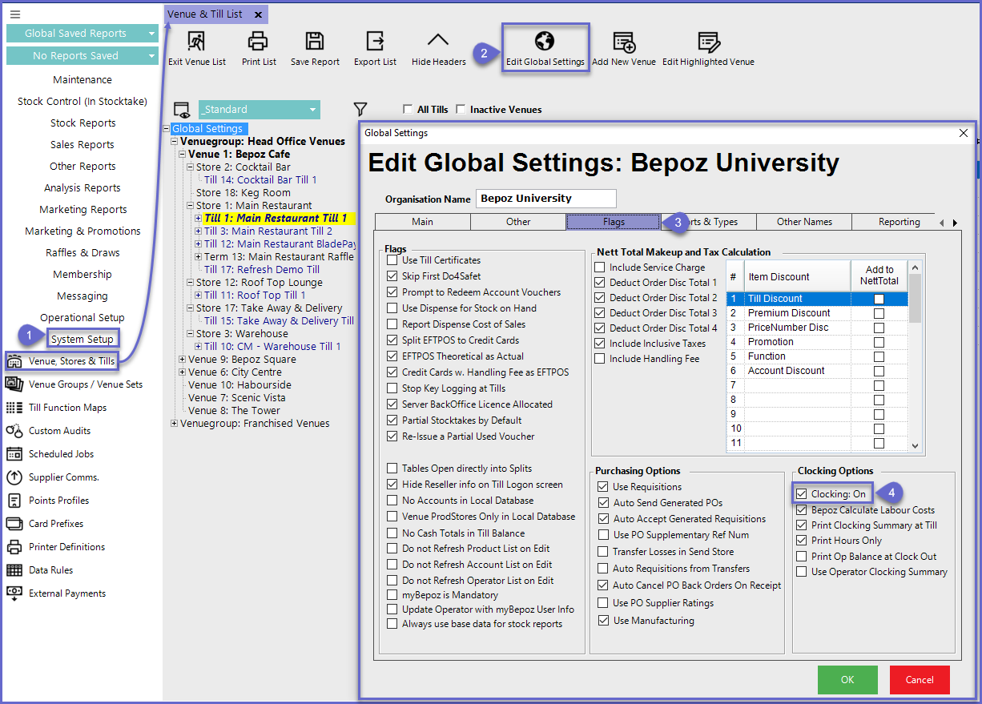The width and height of the screenshot is (982, 704).
Task: Click the Print List printer icon
Action: (258, 41)
